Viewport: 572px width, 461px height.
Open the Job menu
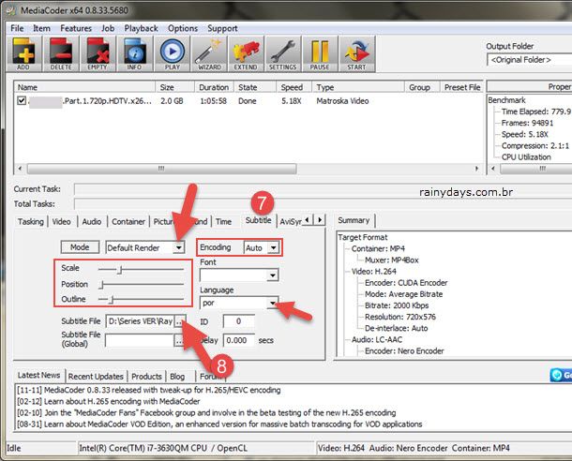tap(108, 28)
